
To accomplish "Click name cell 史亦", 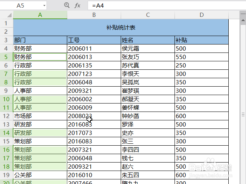I will 148,133.
